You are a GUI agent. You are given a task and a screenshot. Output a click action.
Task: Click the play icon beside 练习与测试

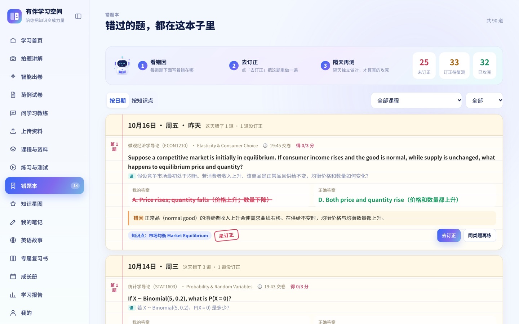click(13, 167)
